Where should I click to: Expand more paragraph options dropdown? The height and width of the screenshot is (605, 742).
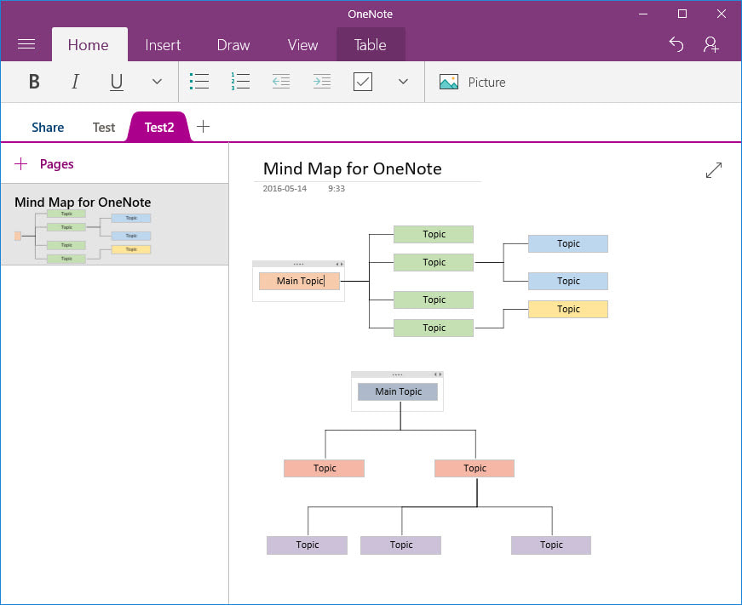pyautogui.click(x=403, y=82)
